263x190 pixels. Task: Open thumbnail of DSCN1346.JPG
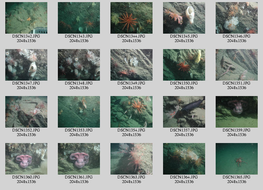pyautogui.click(x=237, y=18)
